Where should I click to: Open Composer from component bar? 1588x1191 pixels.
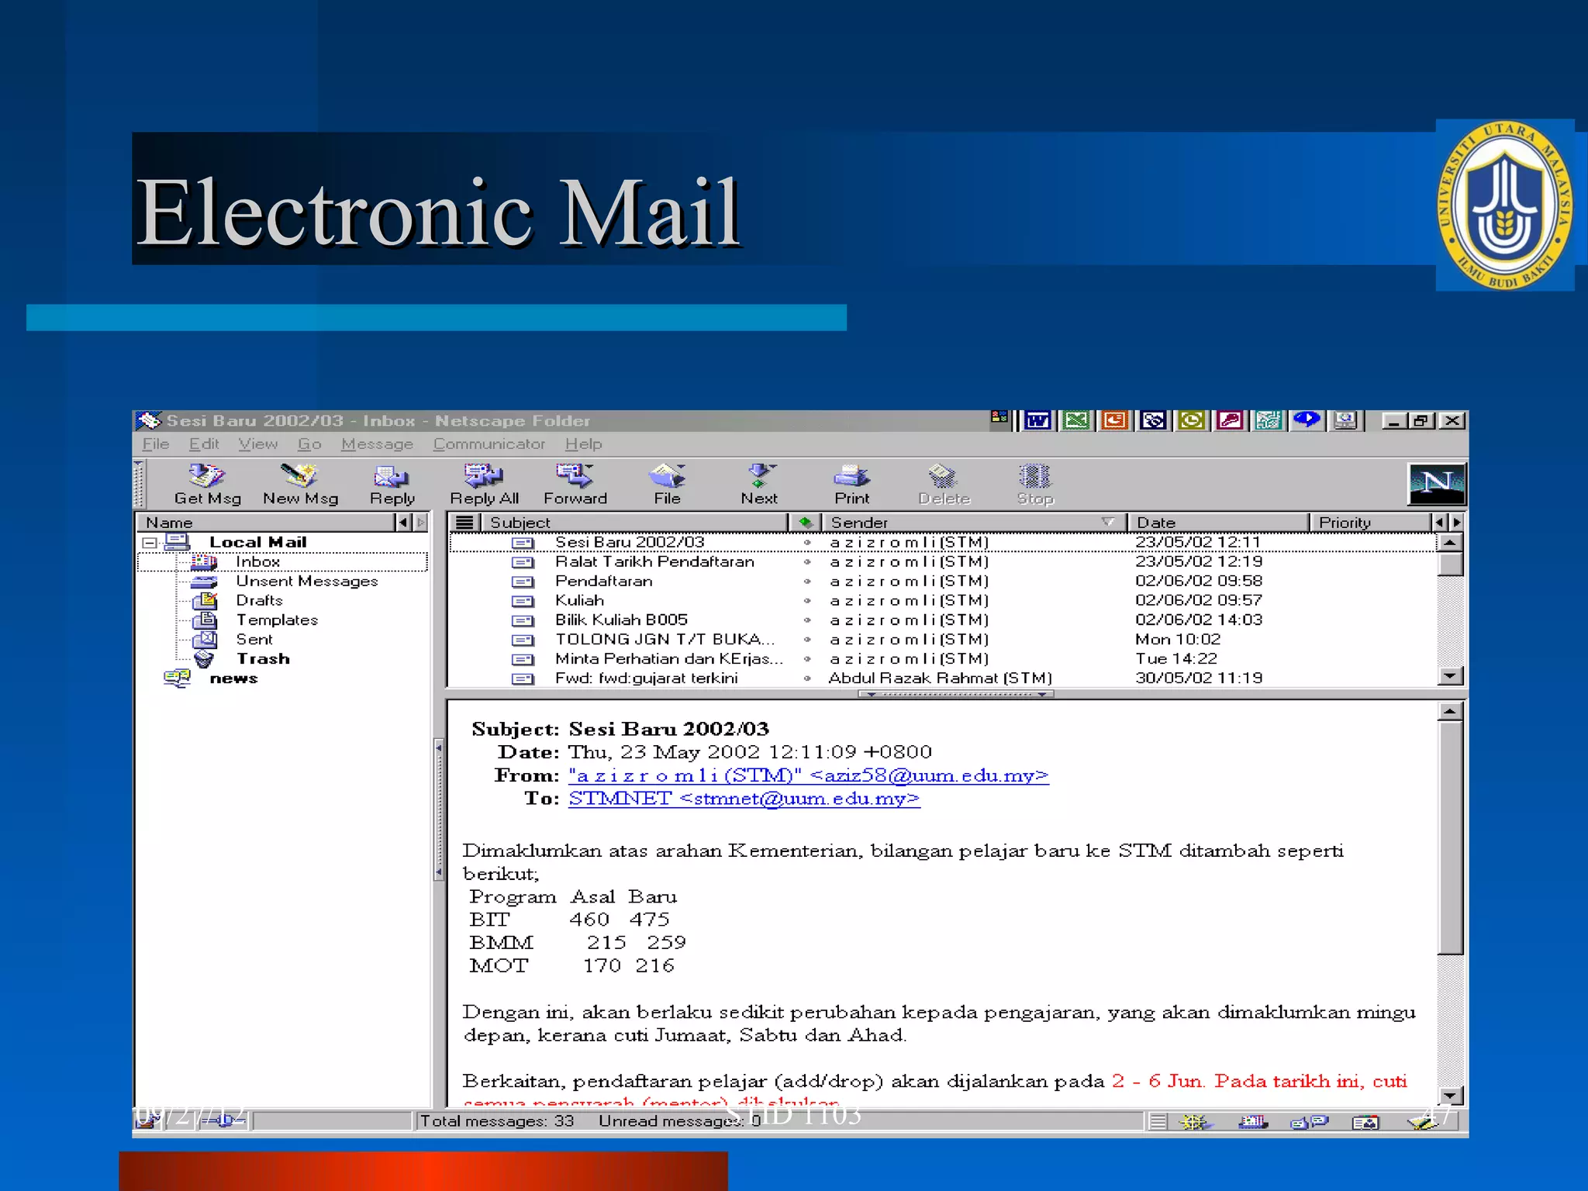coord(1424,1121)
